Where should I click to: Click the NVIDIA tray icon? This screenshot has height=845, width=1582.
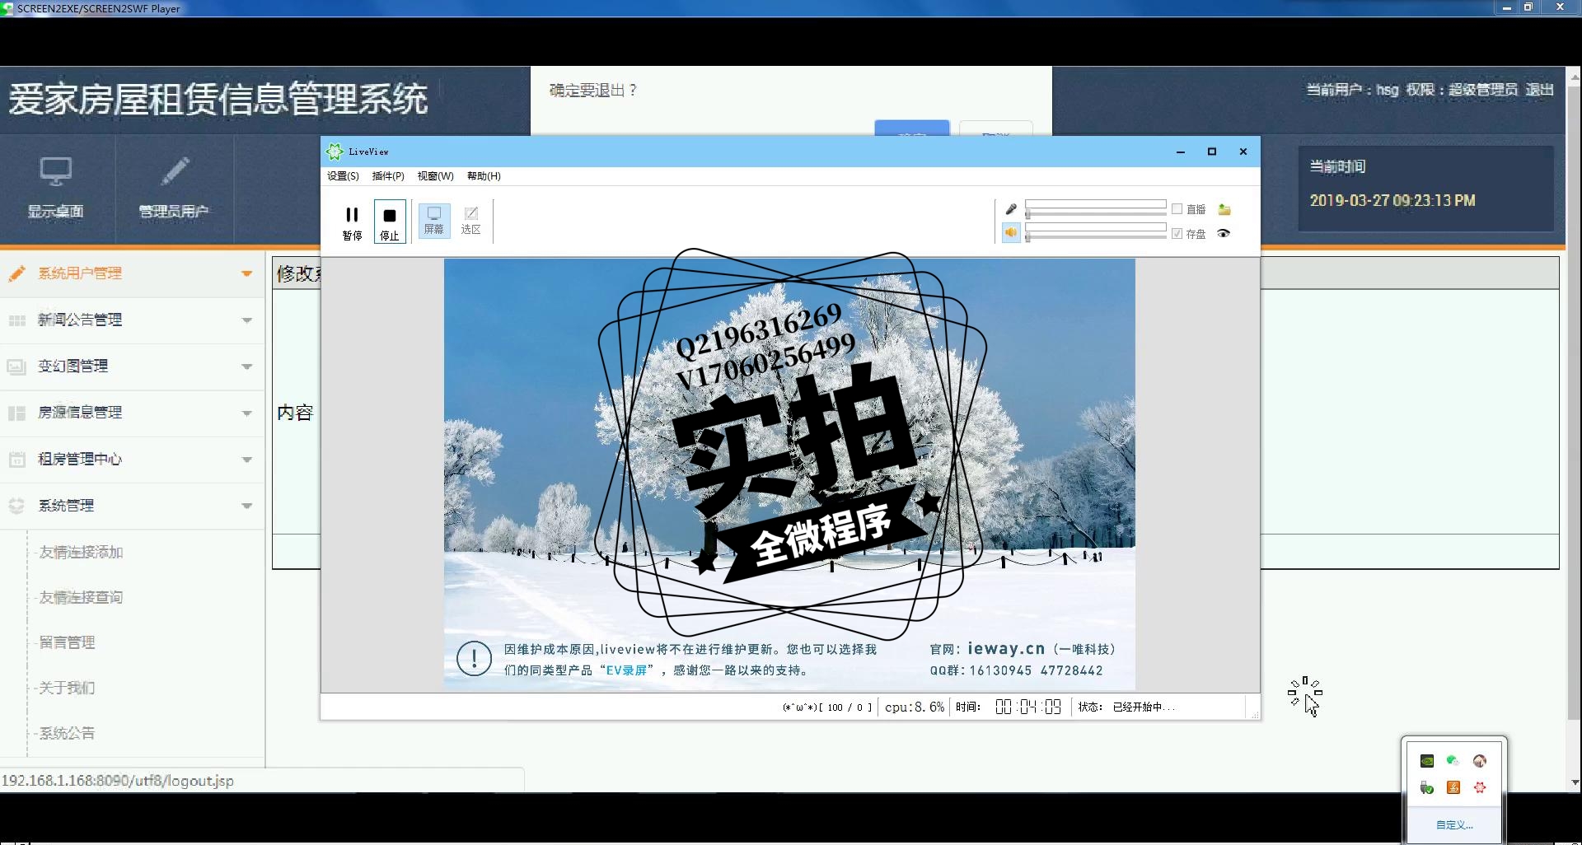[1427, 761]
